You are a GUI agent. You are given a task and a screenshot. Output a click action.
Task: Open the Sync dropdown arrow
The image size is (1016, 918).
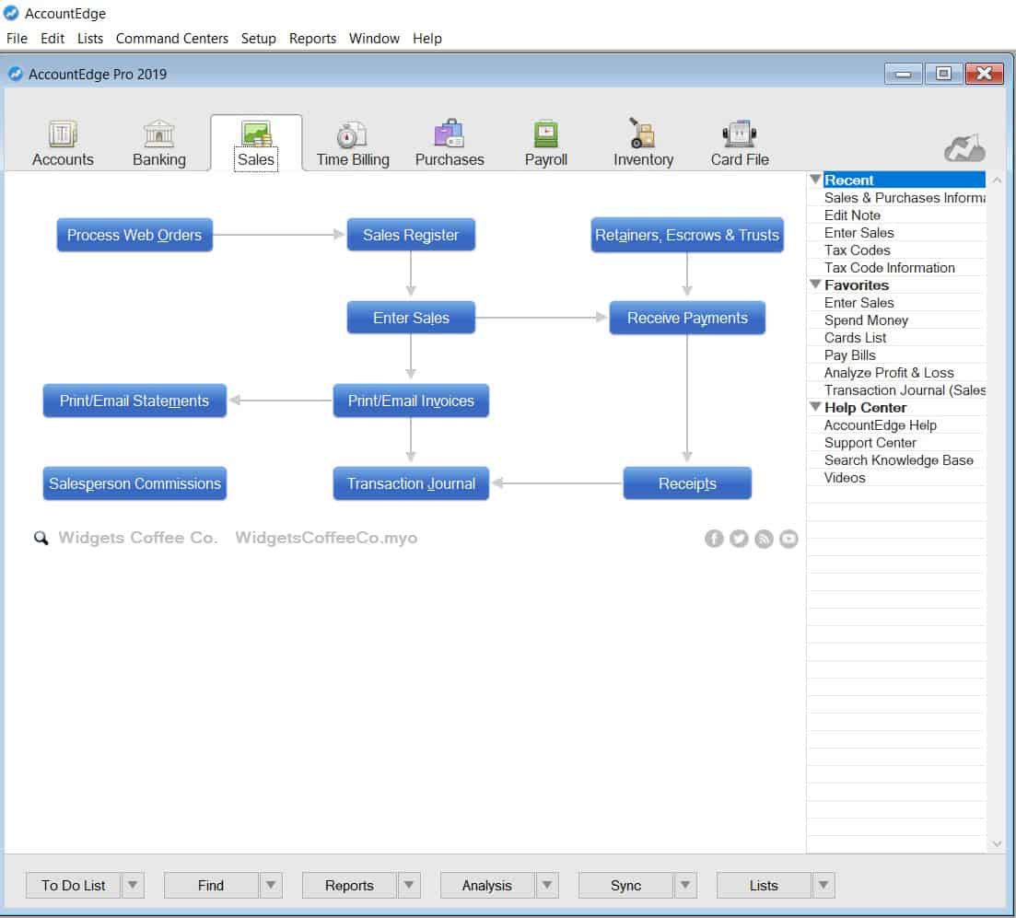(685, 885)
